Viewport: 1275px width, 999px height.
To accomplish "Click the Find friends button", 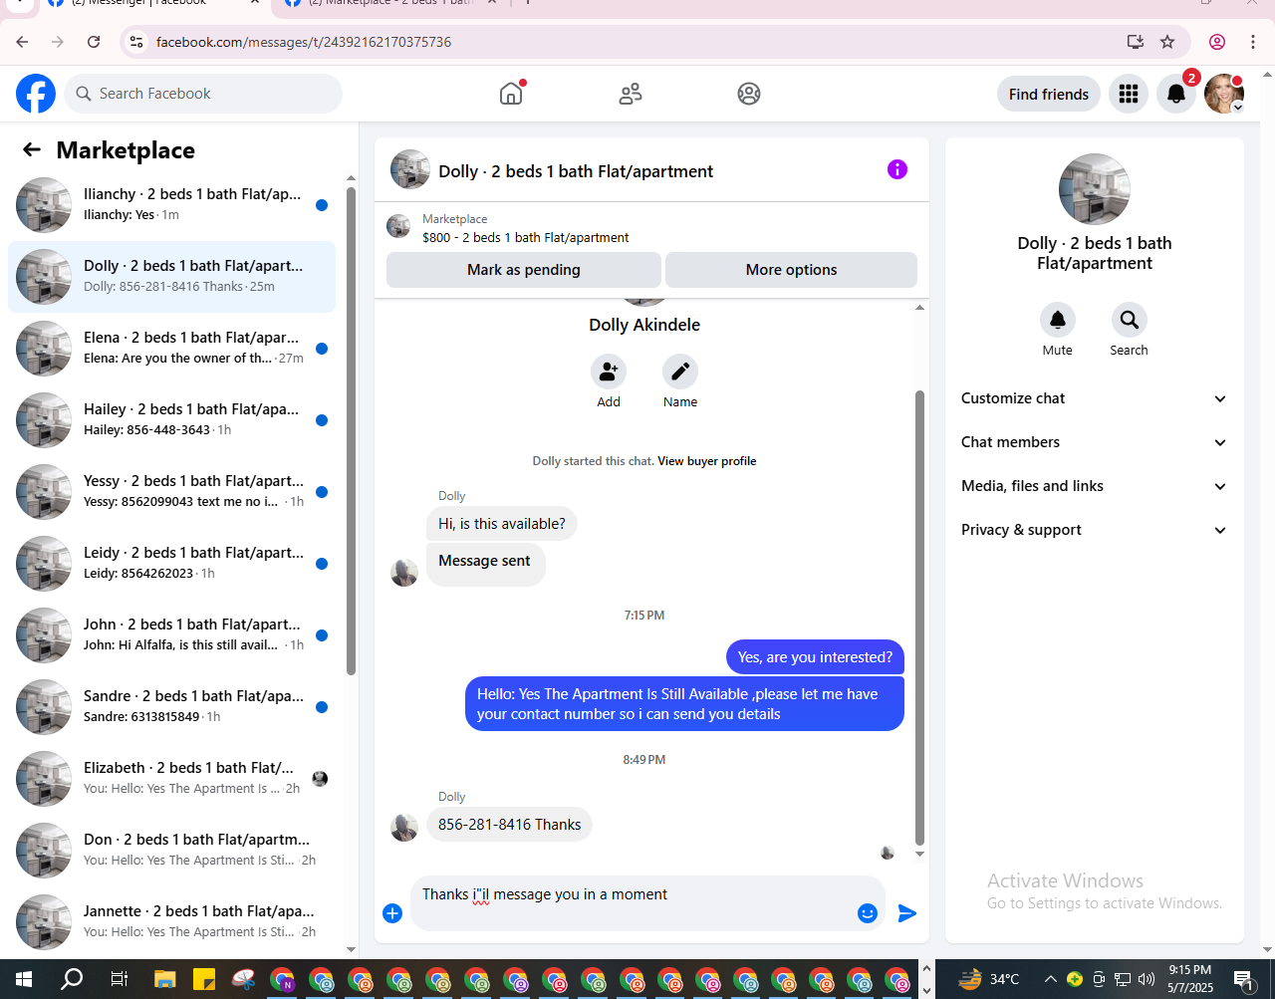I will tap(1049, 94).
